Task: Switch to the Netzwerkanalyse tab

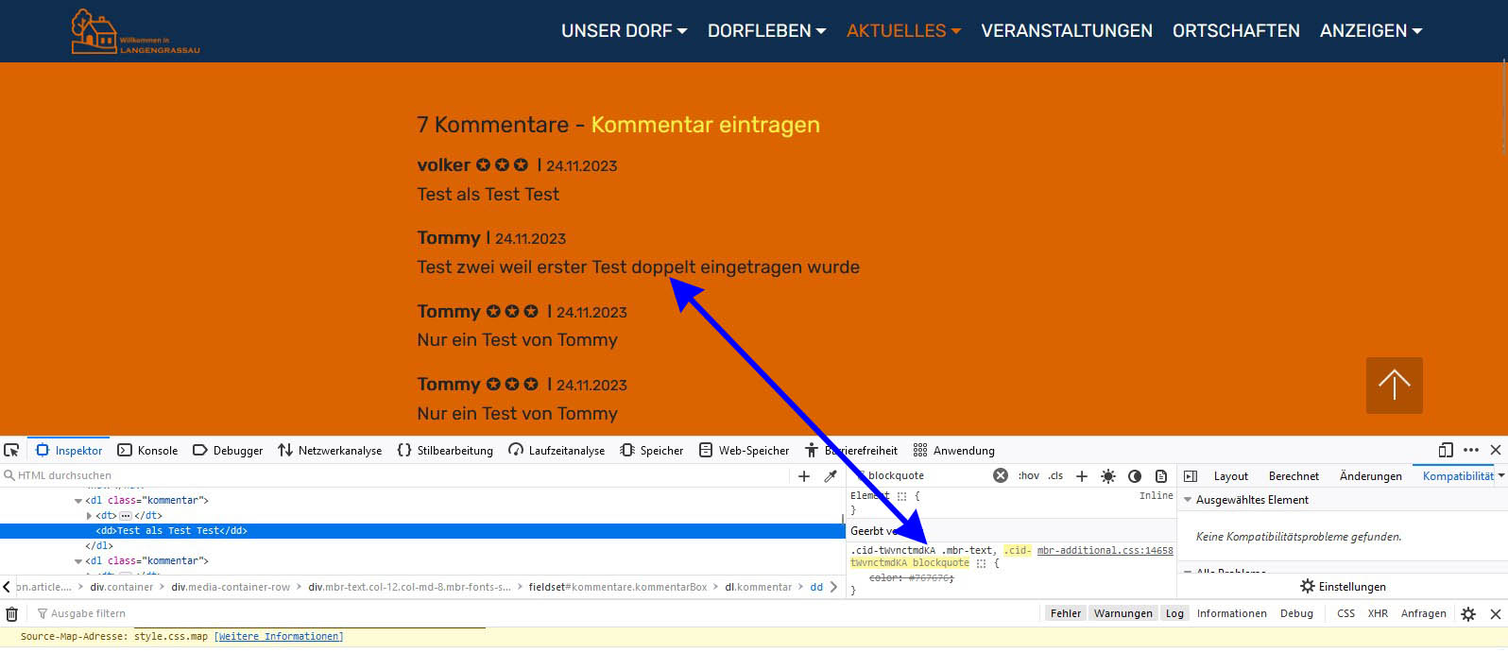Action: click(330, 451)
